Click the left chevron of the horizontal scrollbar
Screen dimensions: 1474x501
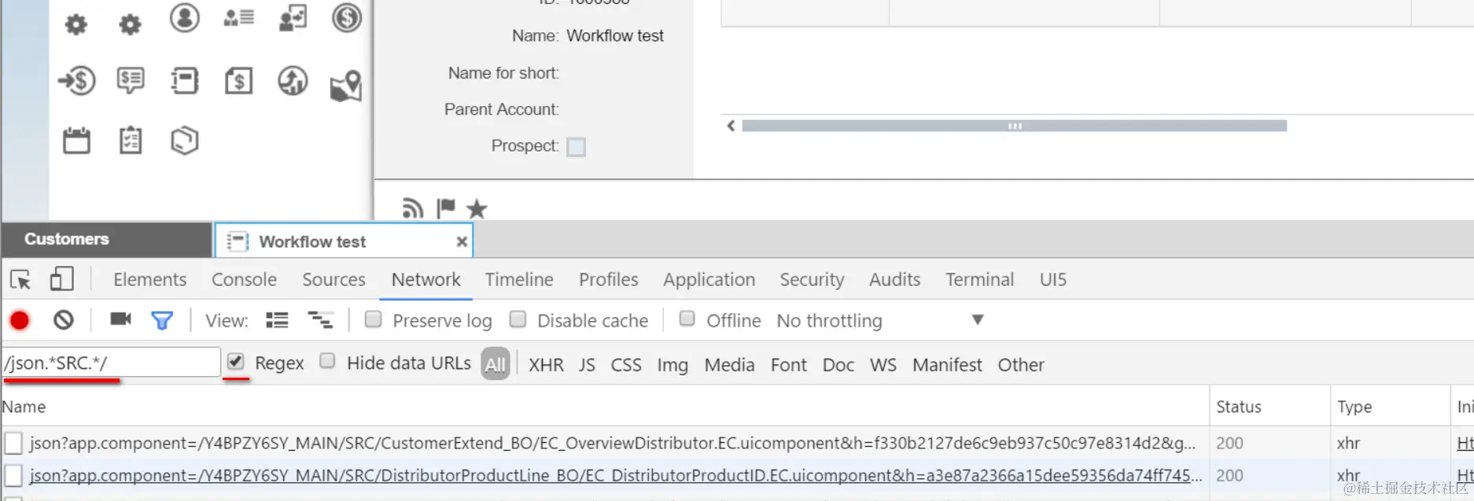point(731,126)
